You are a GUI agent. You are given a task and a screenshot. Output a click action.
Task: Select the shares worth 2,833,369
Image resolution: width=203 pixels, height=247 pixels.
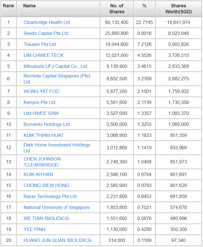coord(179,66)
